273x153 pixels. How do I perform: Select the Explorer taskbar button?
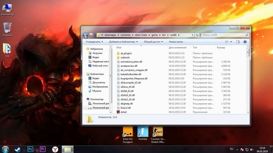67,149
